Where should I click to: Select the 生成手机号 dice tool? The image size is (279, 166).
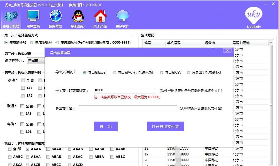click(x=11, y=18)
